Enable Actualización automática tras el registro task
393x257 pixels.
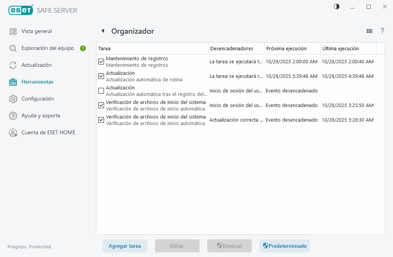point(101,91)
